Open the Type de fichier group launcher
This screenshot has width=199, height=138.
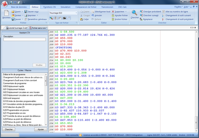click(x=76, y=23)
